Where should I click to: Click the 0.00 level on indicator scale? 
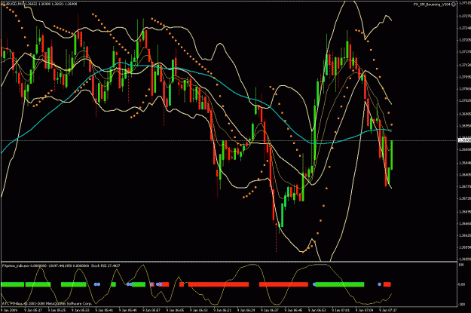[x=462, y=284]
